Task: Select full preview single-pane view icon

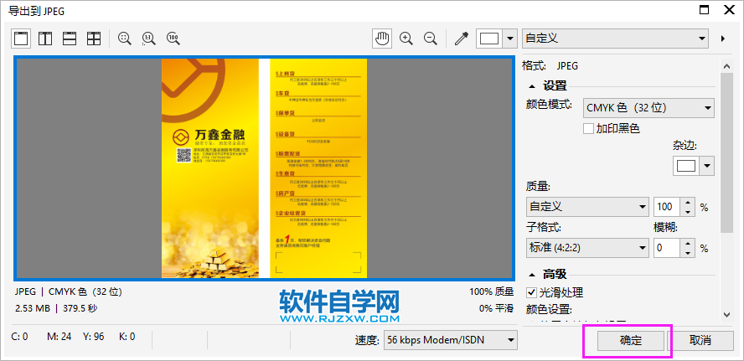Action: pos(21,39)
